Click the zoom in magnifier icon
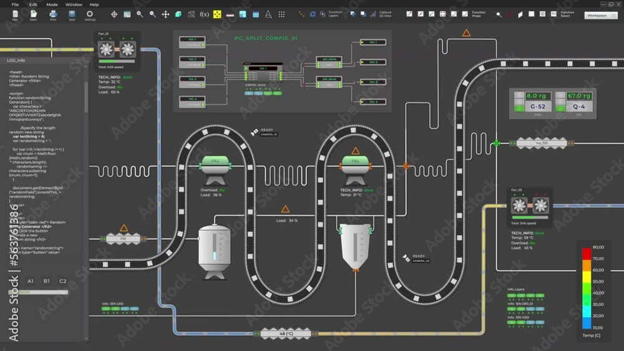 (140, 14)
